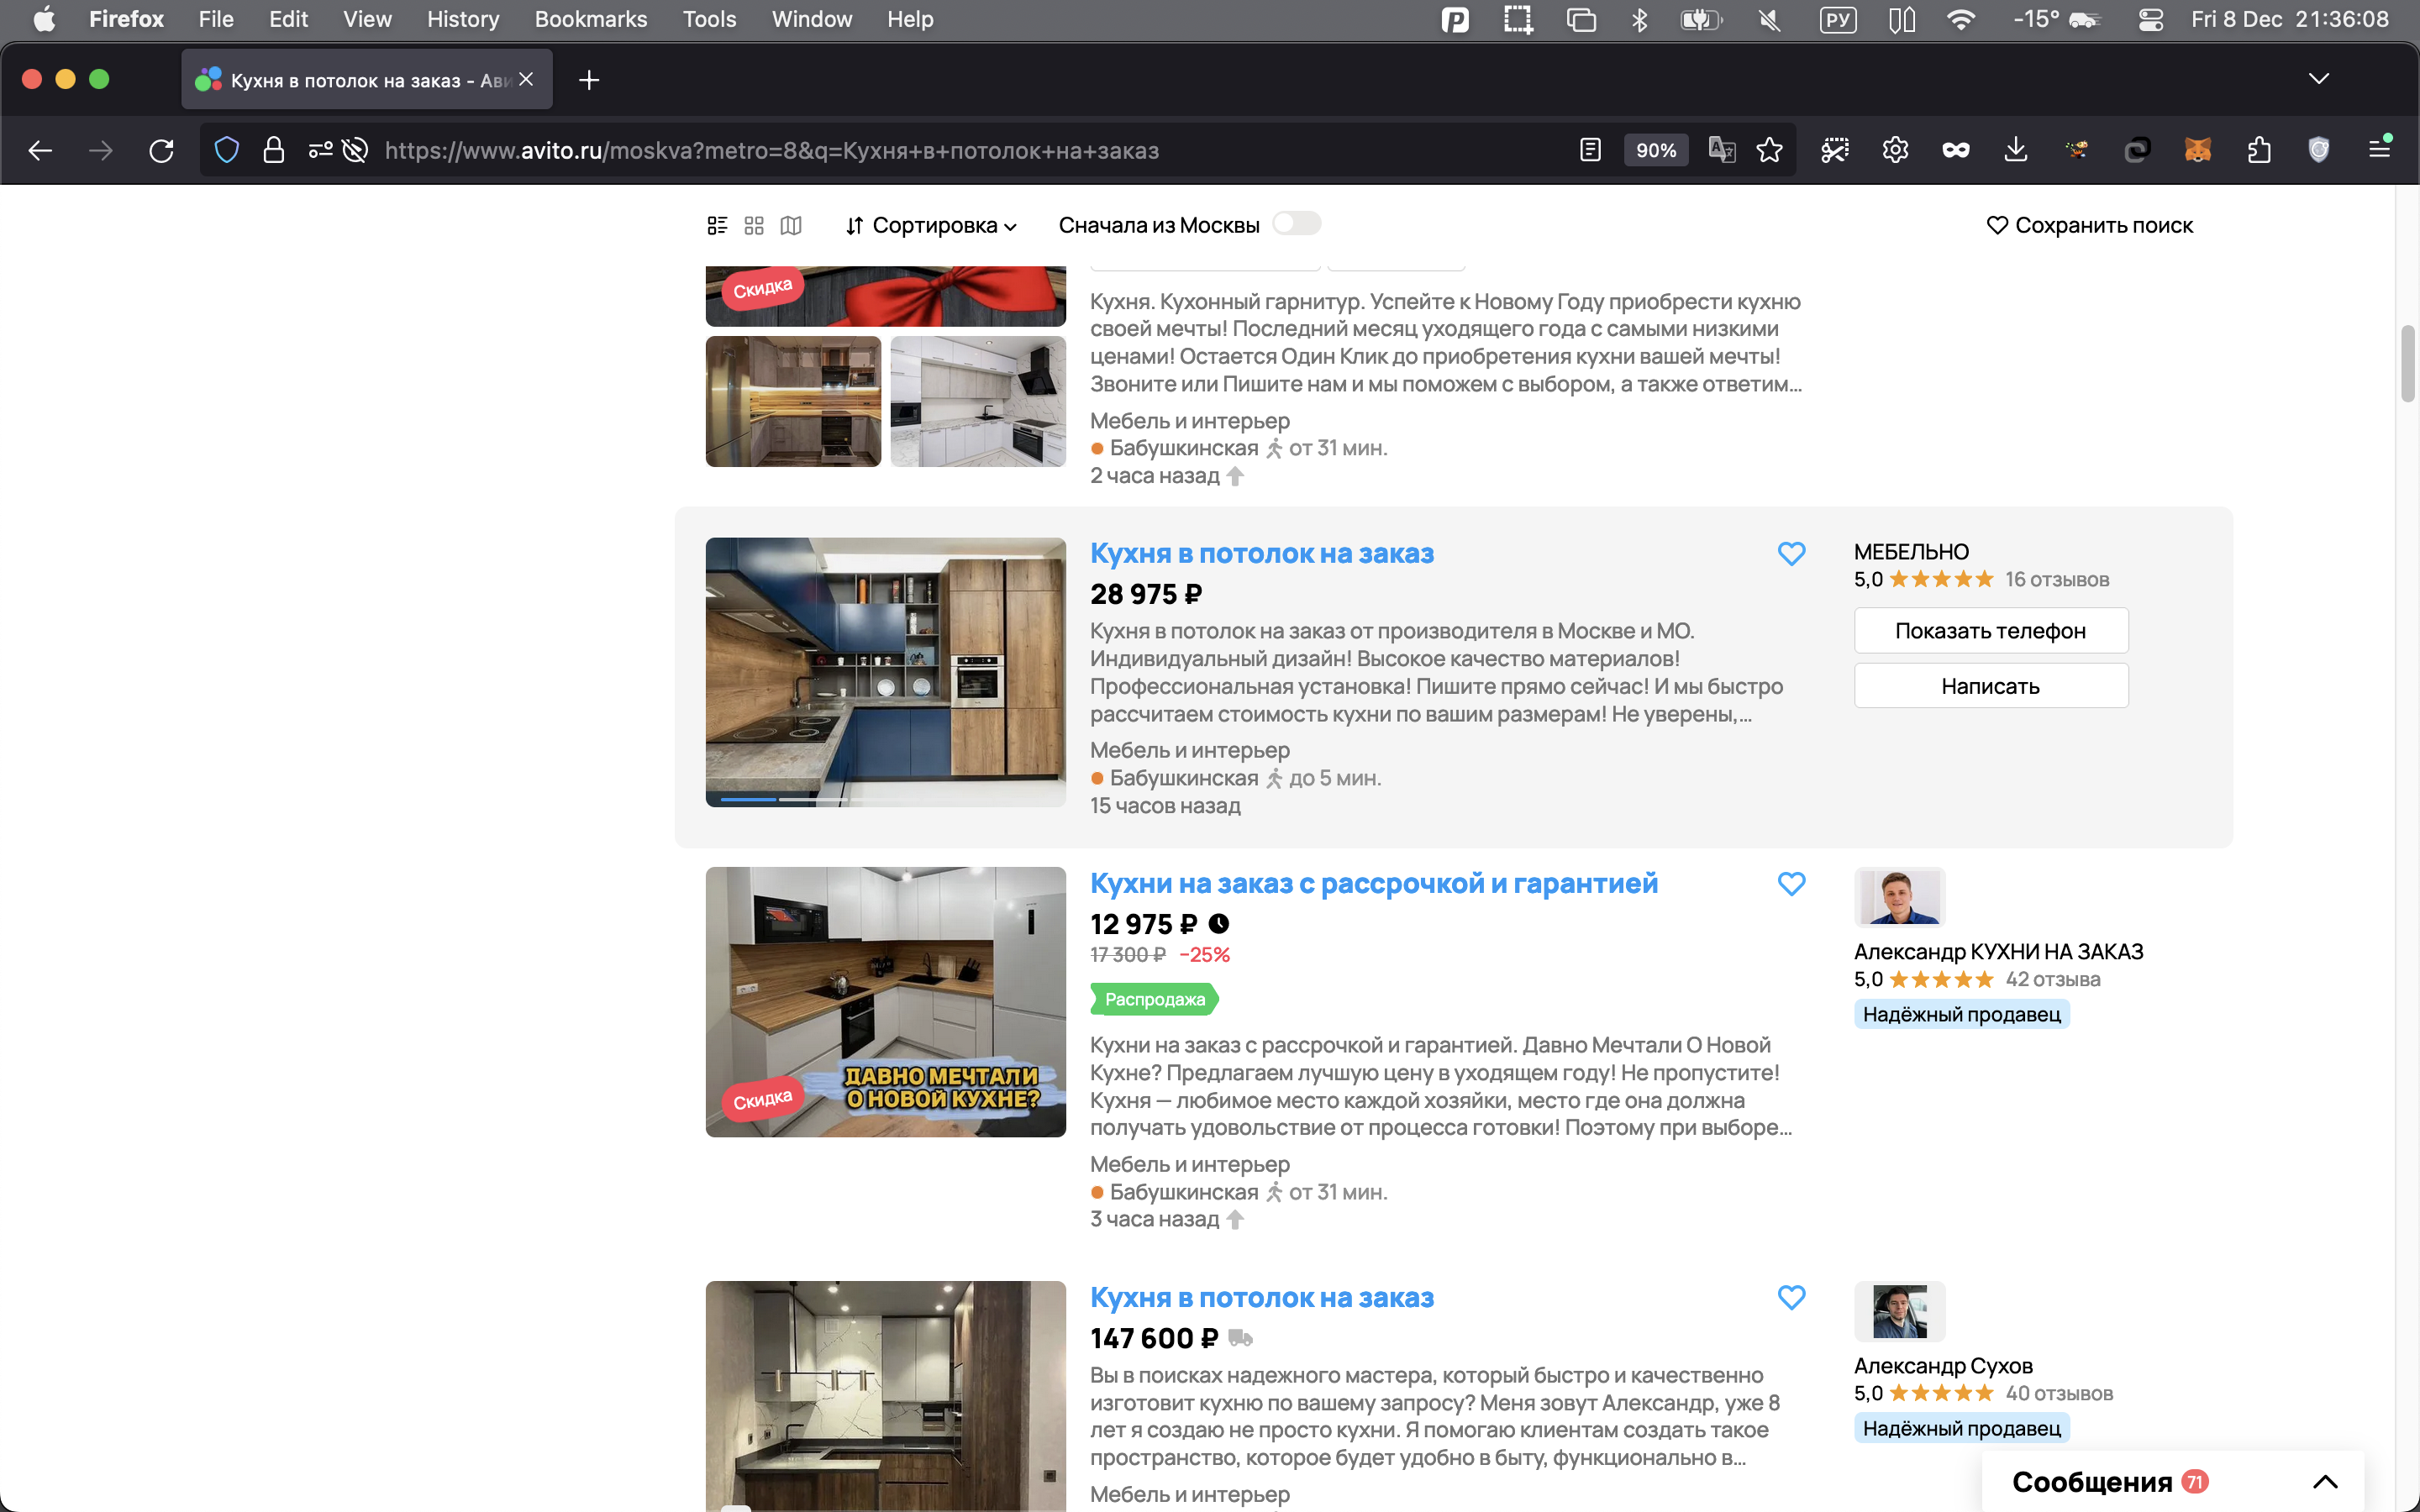Open the Bookmarks menu
The image size is (2420, 1512).
590,19
